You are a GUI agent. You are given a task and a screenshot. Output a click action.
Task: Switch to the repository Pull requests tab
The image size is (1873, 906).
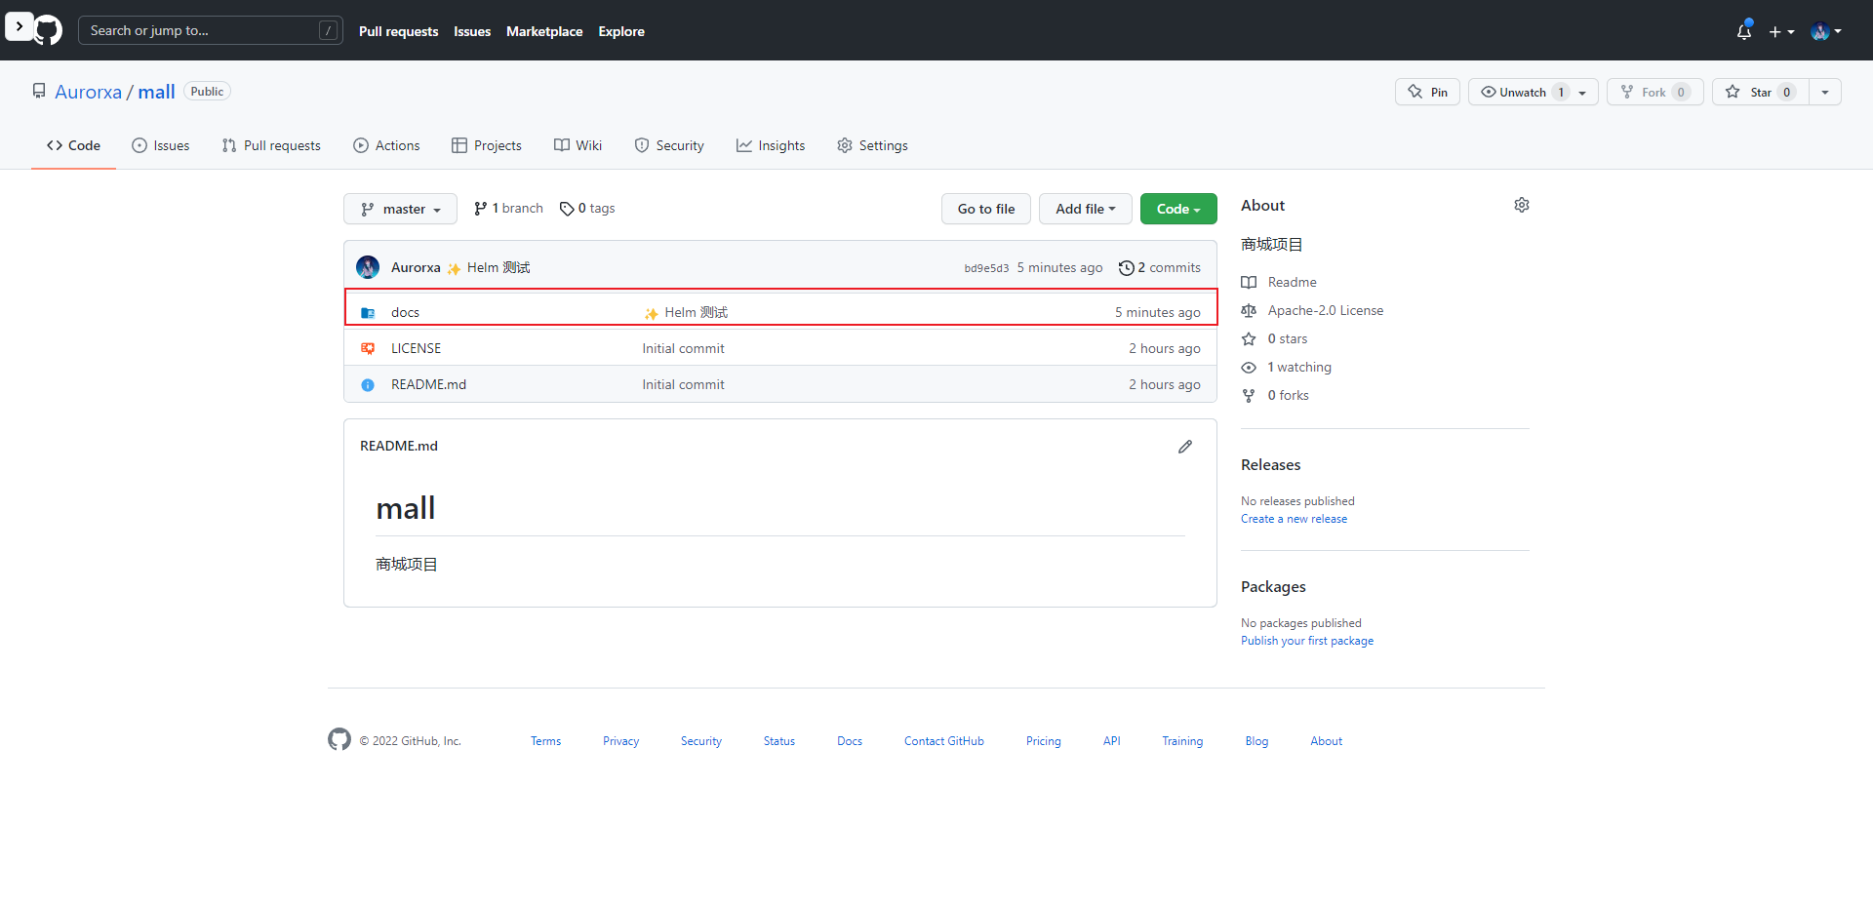[271, 145]
